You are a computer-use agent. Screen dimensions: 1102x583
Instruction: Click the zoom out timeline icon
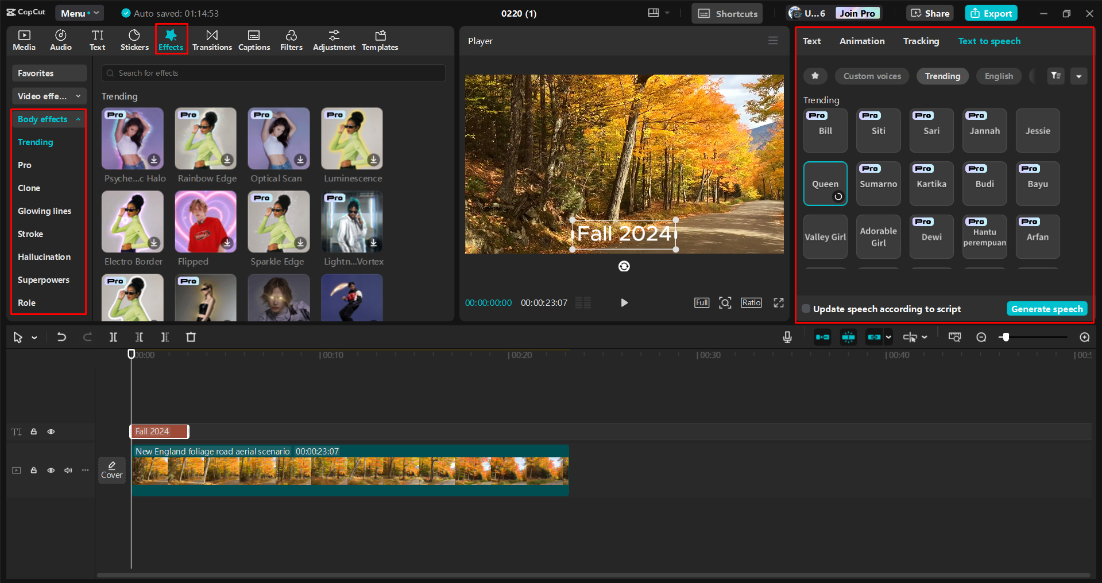click(981, 337)
